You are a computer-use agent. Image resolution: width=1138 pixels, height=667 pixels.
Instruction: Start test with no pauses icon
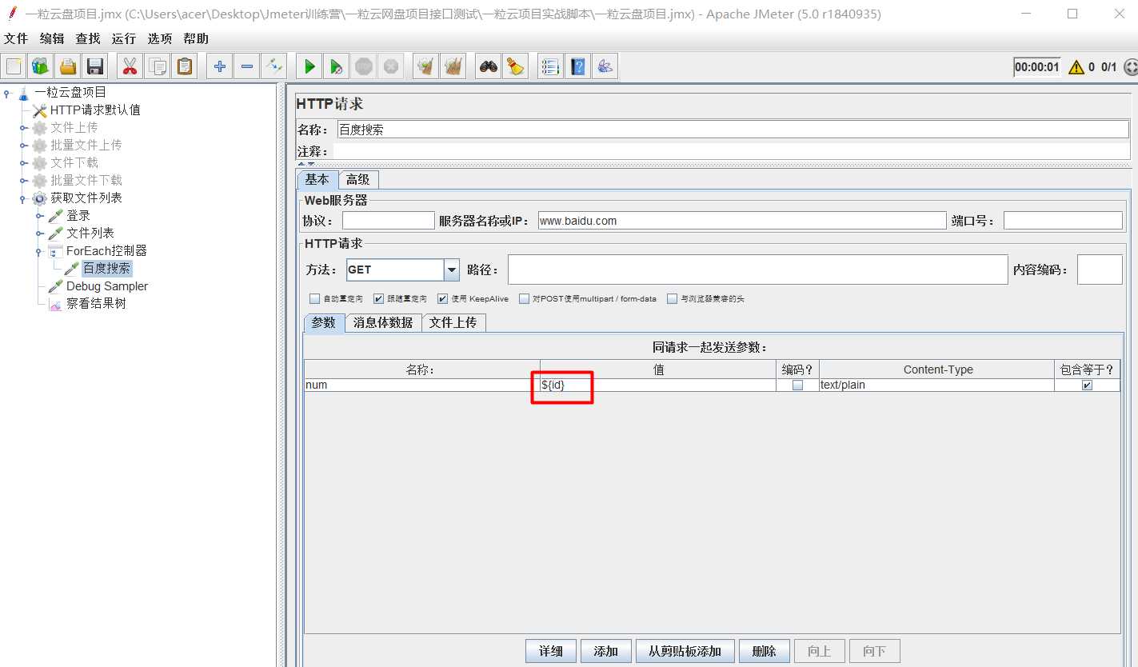pyautogui.click(x=337, y=66)
